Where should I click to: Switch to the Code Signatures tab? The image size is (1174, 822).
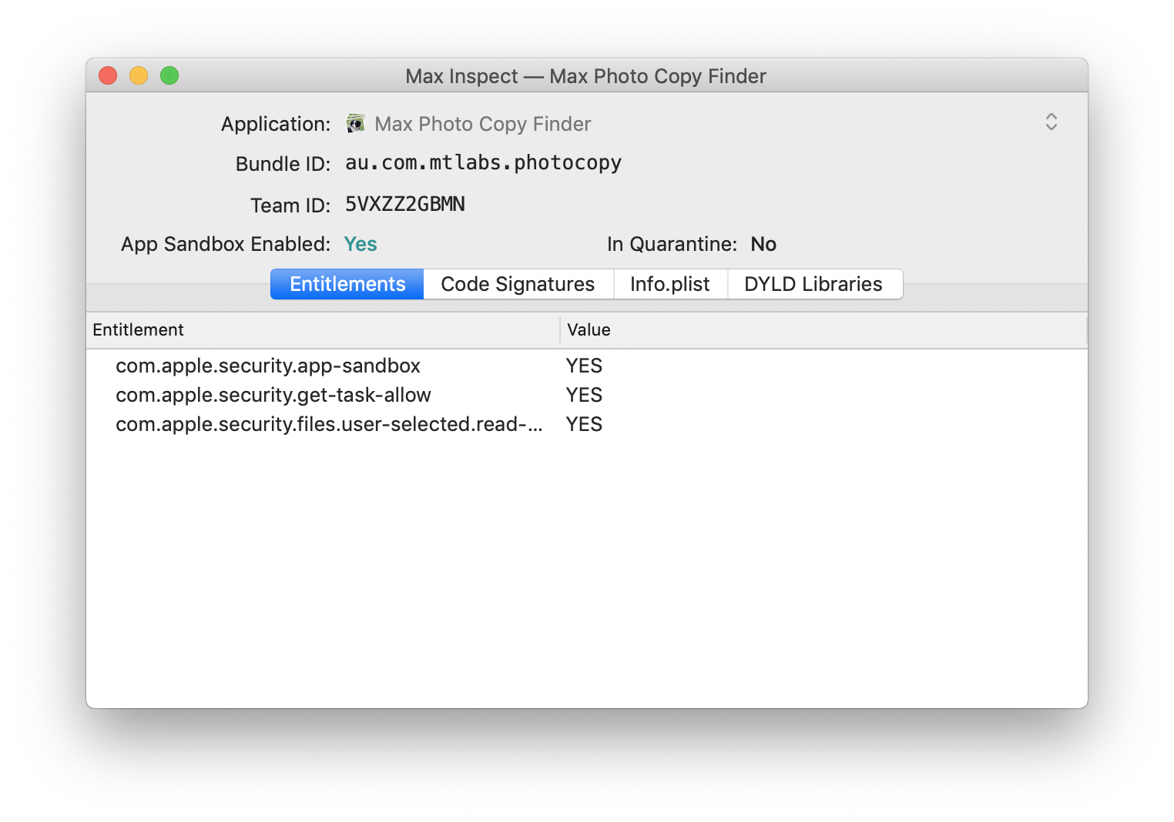tap(517, 284)
